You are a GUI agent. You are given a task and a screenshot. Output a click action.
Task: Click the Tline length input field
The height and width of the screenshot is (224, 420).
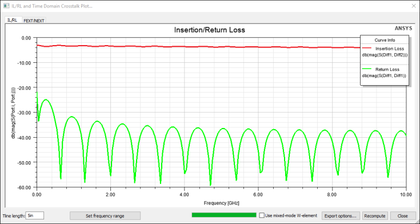click(x=34, y=215)
